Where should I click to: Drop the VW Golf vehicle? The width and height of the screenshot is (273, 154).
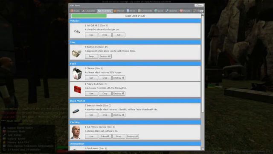pyautogui.click(x=105, y=35)
